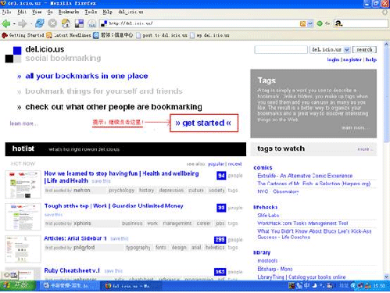Click the green Go button icon
Image resolution: width=390 pixels, height=293 pixels.
[x=320, y=23]
